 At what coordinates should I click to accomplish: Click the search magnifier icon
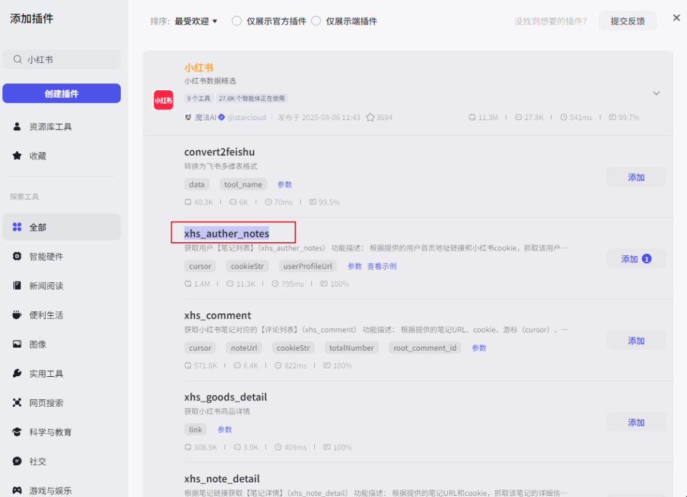pos(18,59)
